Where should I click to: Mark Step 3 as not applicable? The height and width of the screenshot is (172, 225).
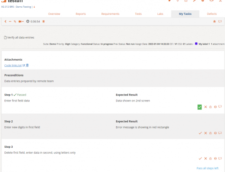pyautogui.click(x=216, y=159)
